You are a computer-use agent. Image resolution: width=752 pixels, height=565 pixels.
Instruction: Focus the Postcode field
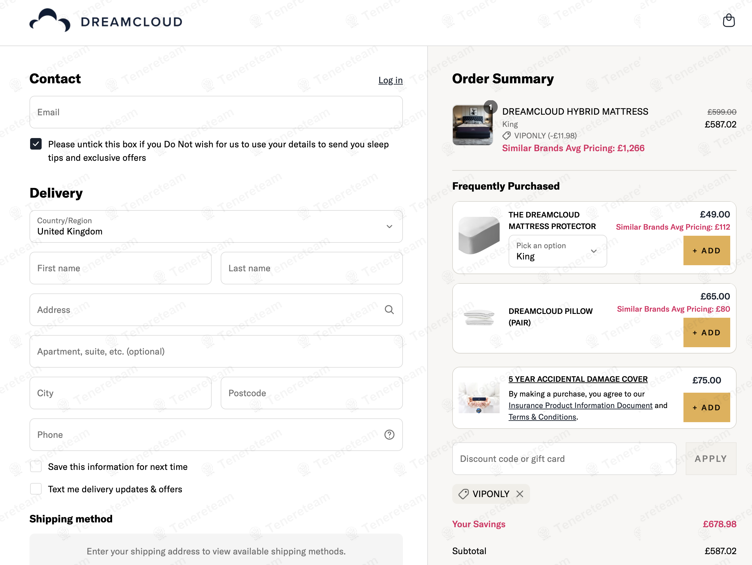click(312, 393)
